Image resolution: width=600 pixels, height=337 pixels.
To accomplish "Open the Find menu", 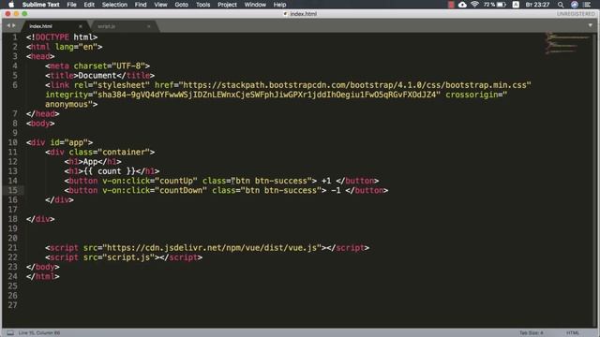I will (141, 5).
